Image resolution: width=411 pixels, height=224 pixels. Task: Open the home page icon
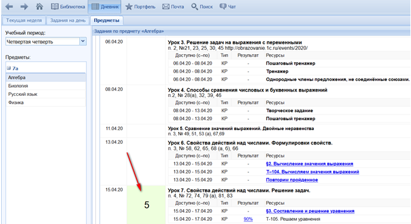pyautogui.click(x=39, y=6)
